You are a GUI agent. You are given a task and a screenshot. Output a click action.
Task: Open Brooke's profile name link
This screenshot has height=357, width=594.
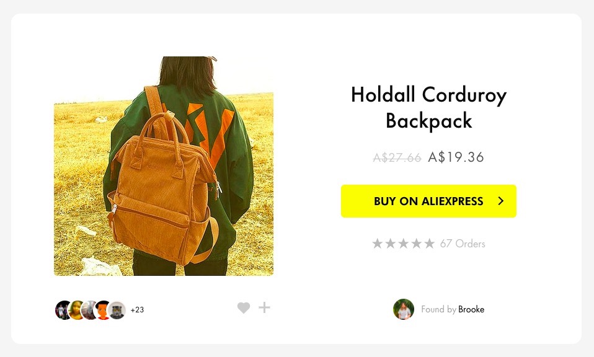point(471,309)
